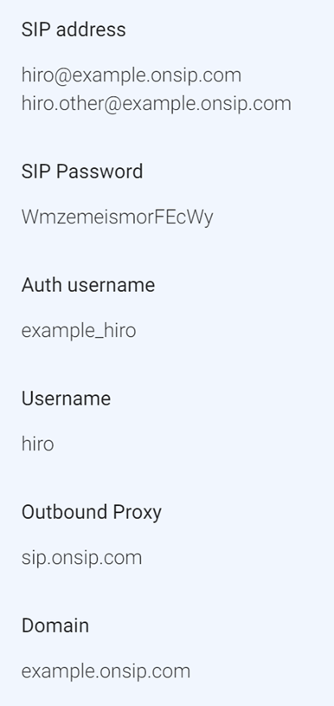
Task: Click the example.onsip.com value under Domain
Action: [106, 671]
